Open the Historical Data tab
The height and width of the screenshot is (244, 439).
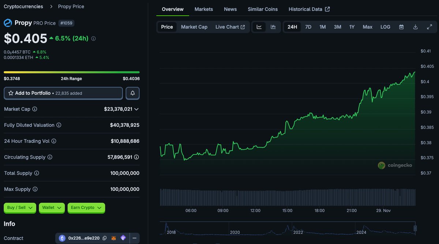click(306, 9)
